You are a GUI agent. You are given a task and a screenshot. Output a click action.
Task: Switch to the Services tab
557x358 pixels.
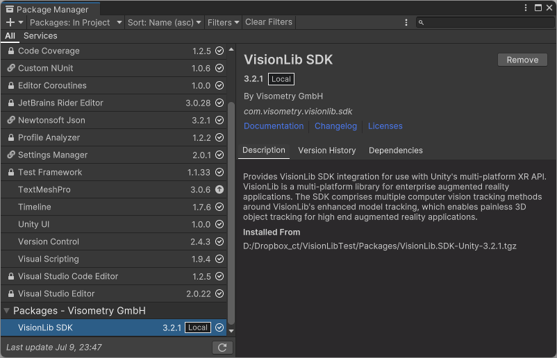[x=40, y=36]
